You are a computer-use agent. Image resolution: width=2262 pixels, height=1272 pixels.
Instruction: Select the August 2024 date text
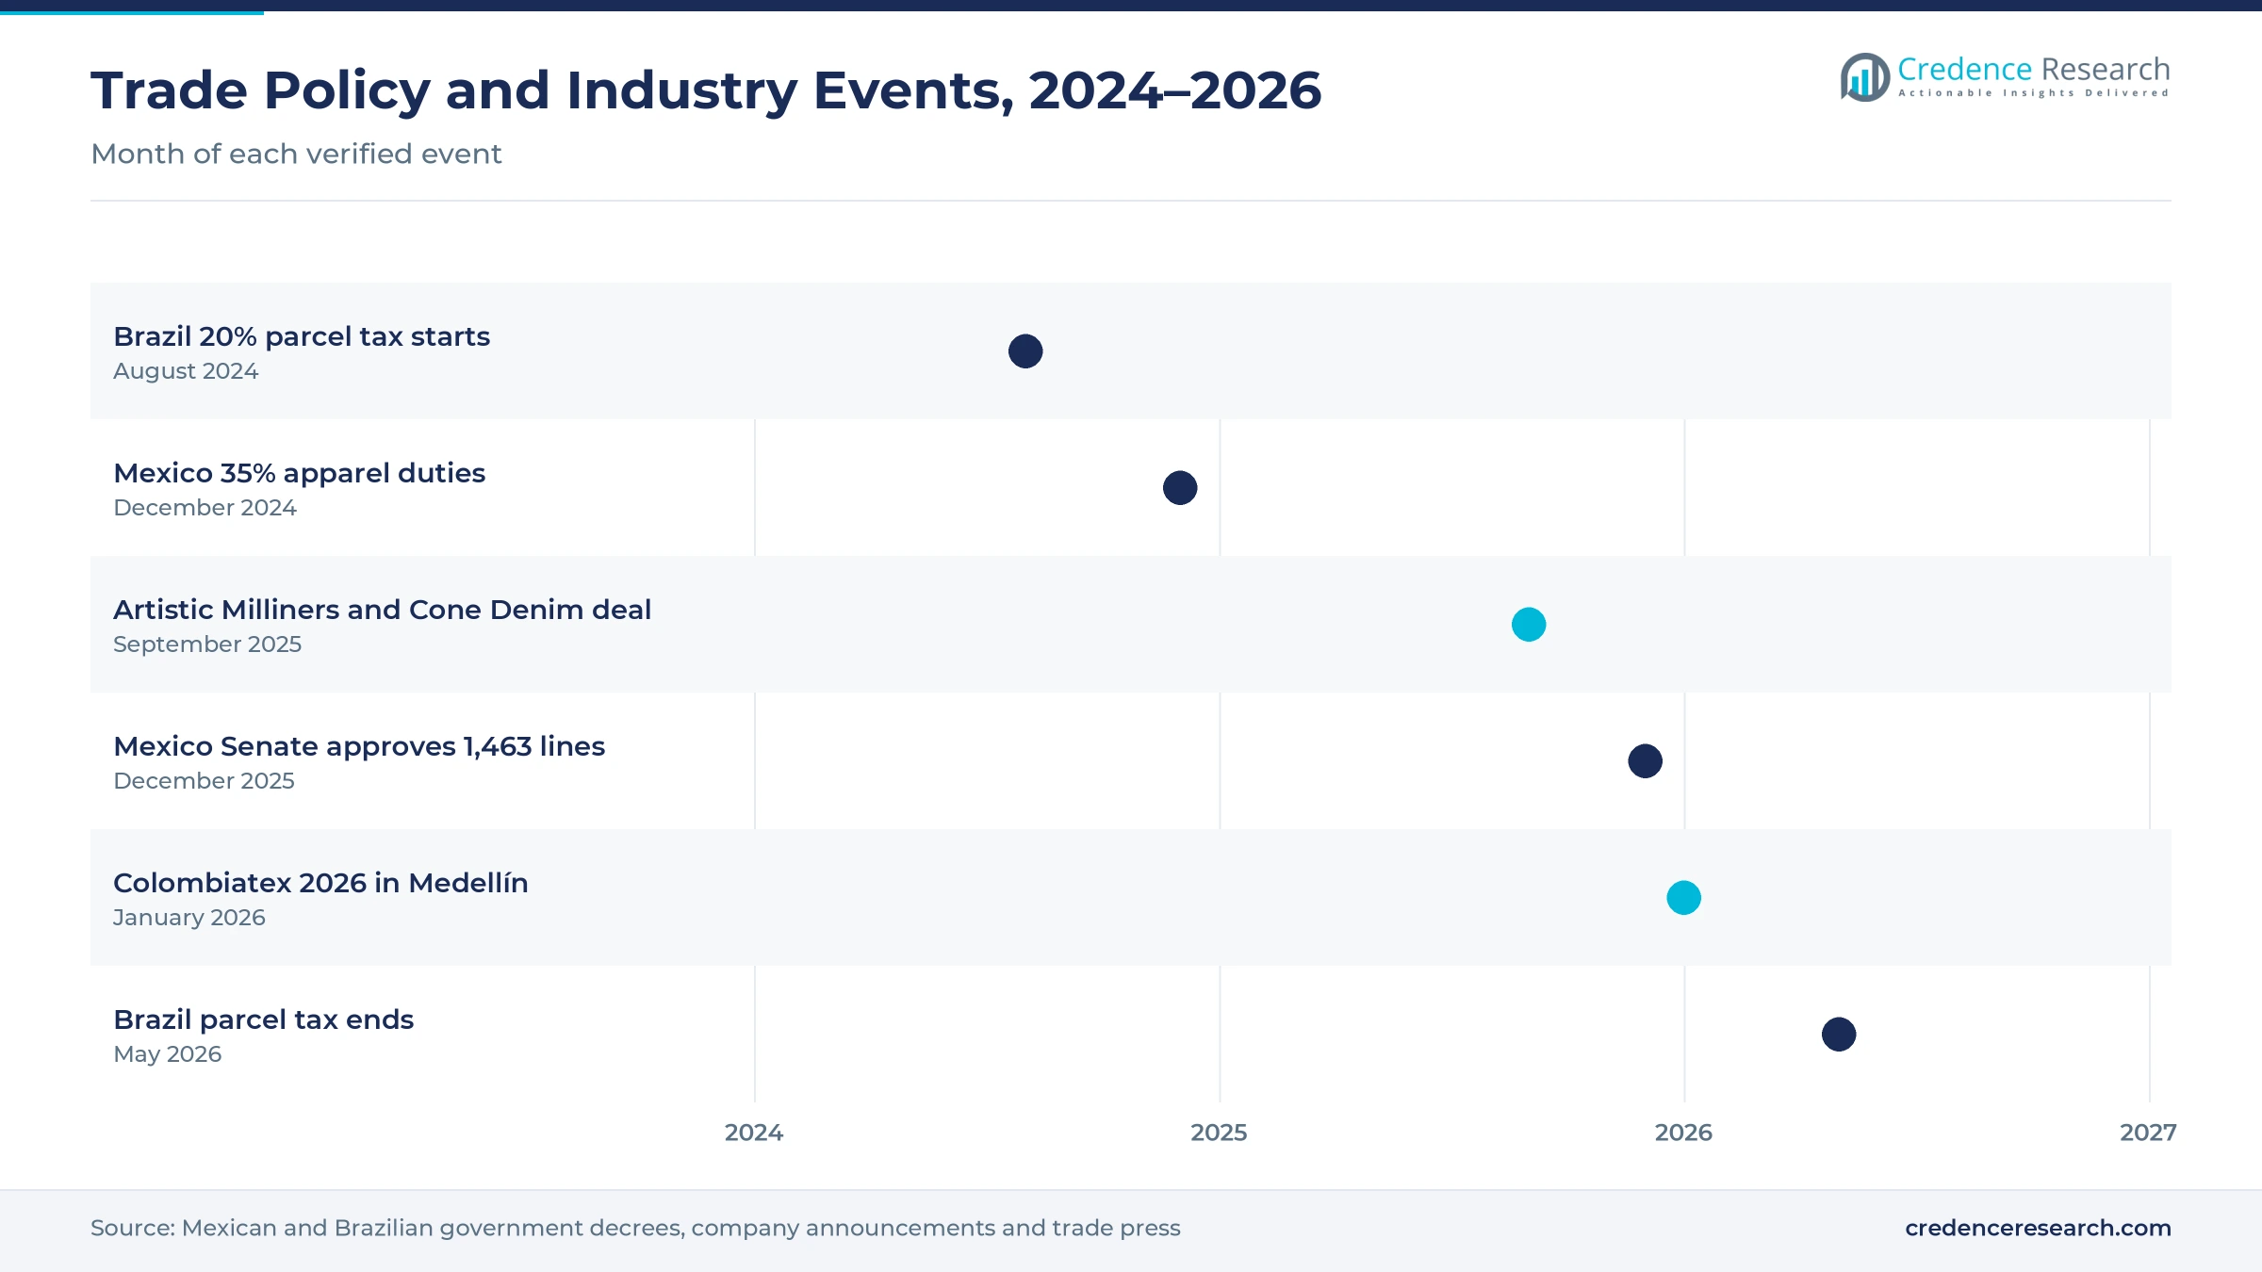pos(186,371)
